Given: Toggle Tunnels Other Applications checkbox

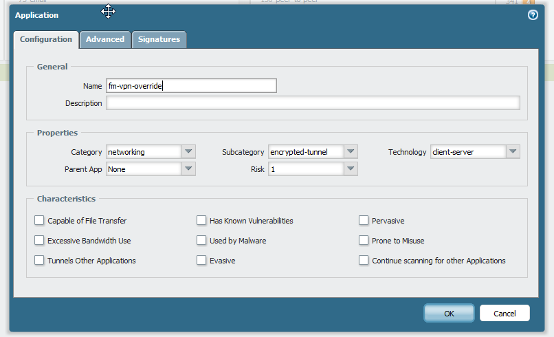Looking at the screenshot, I should click(39, 261).
